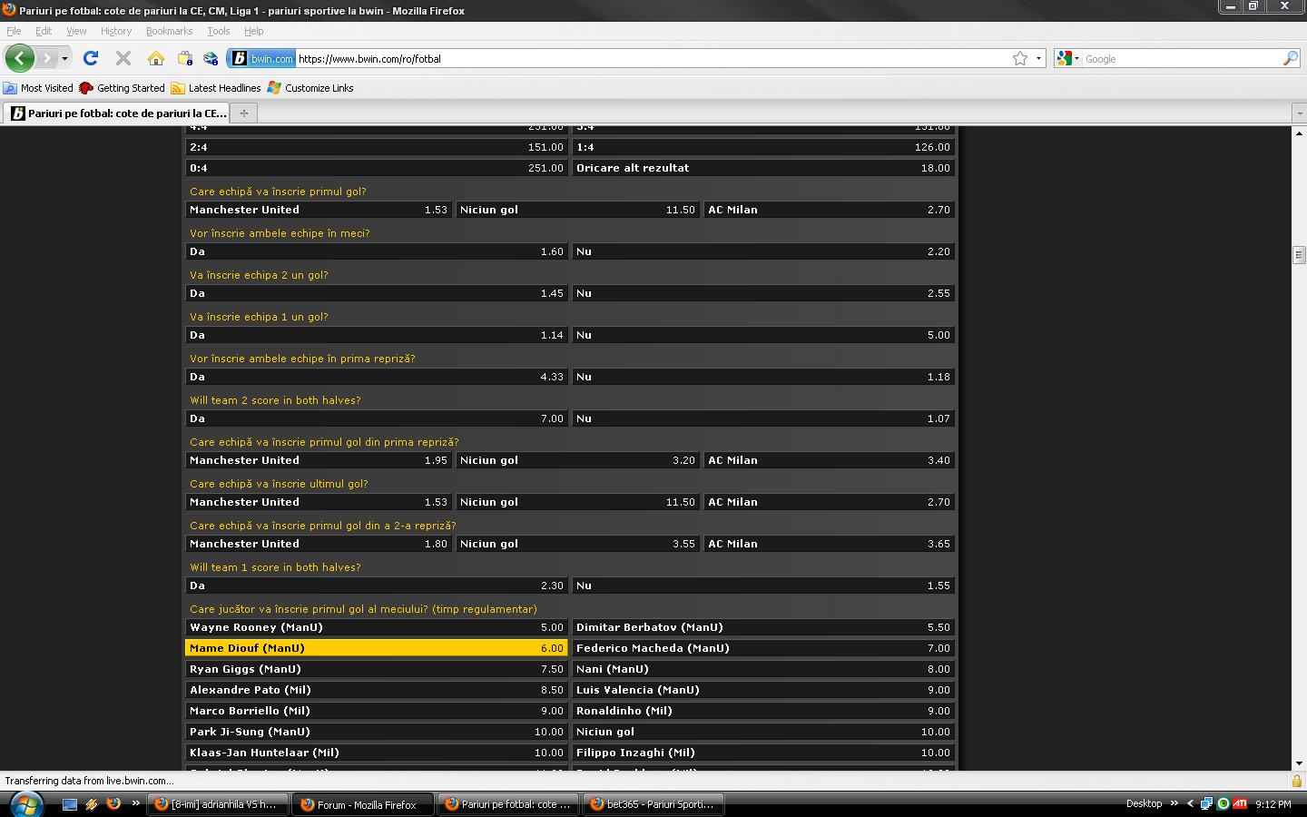The width and height of the screenshot is (1307, 817).
Task: Select the 2:4 score at 151.00
Action: pyautogui.click(x=376, y=147)
